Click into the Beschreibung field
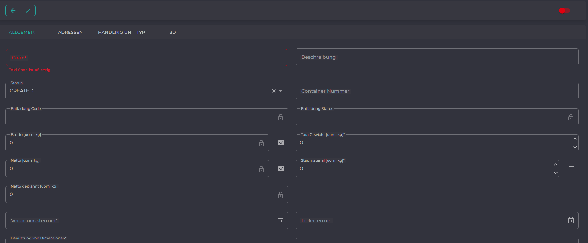This screenshot has width=588, height=243. (x=437, y=57)
